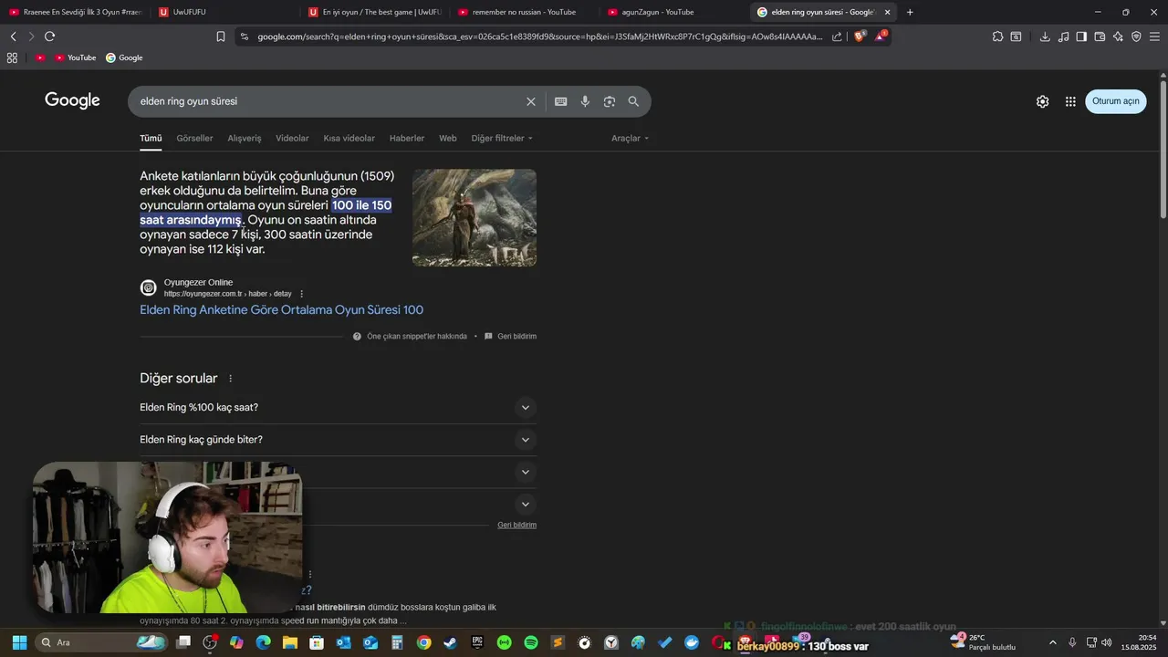The width and height of the screenshot is (1168, 657).
Task: Open the on-screen keyboard input tool
Action: click(560, 101)
